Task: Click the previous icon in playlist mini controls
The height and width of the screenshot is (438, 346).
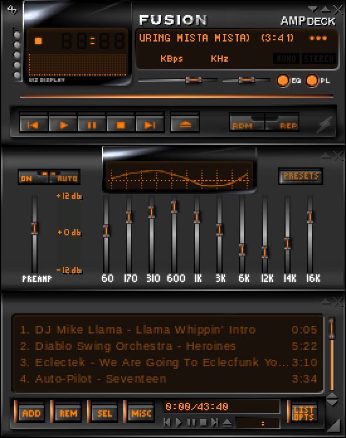Action: (x=167, y=422)
